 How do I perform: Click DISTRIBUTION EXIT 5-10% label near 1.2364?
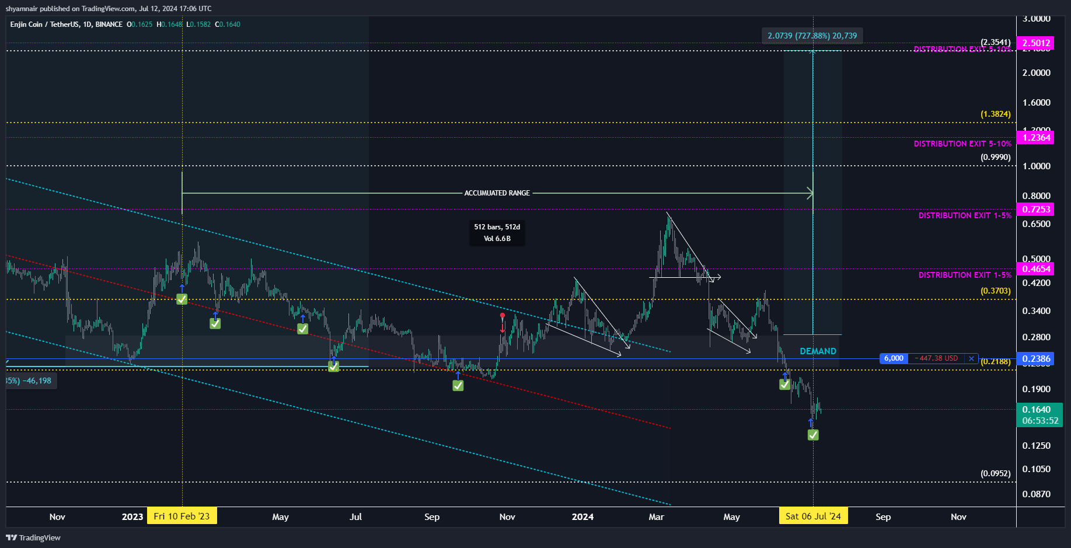pyautogui.click(x=962, y=144)
